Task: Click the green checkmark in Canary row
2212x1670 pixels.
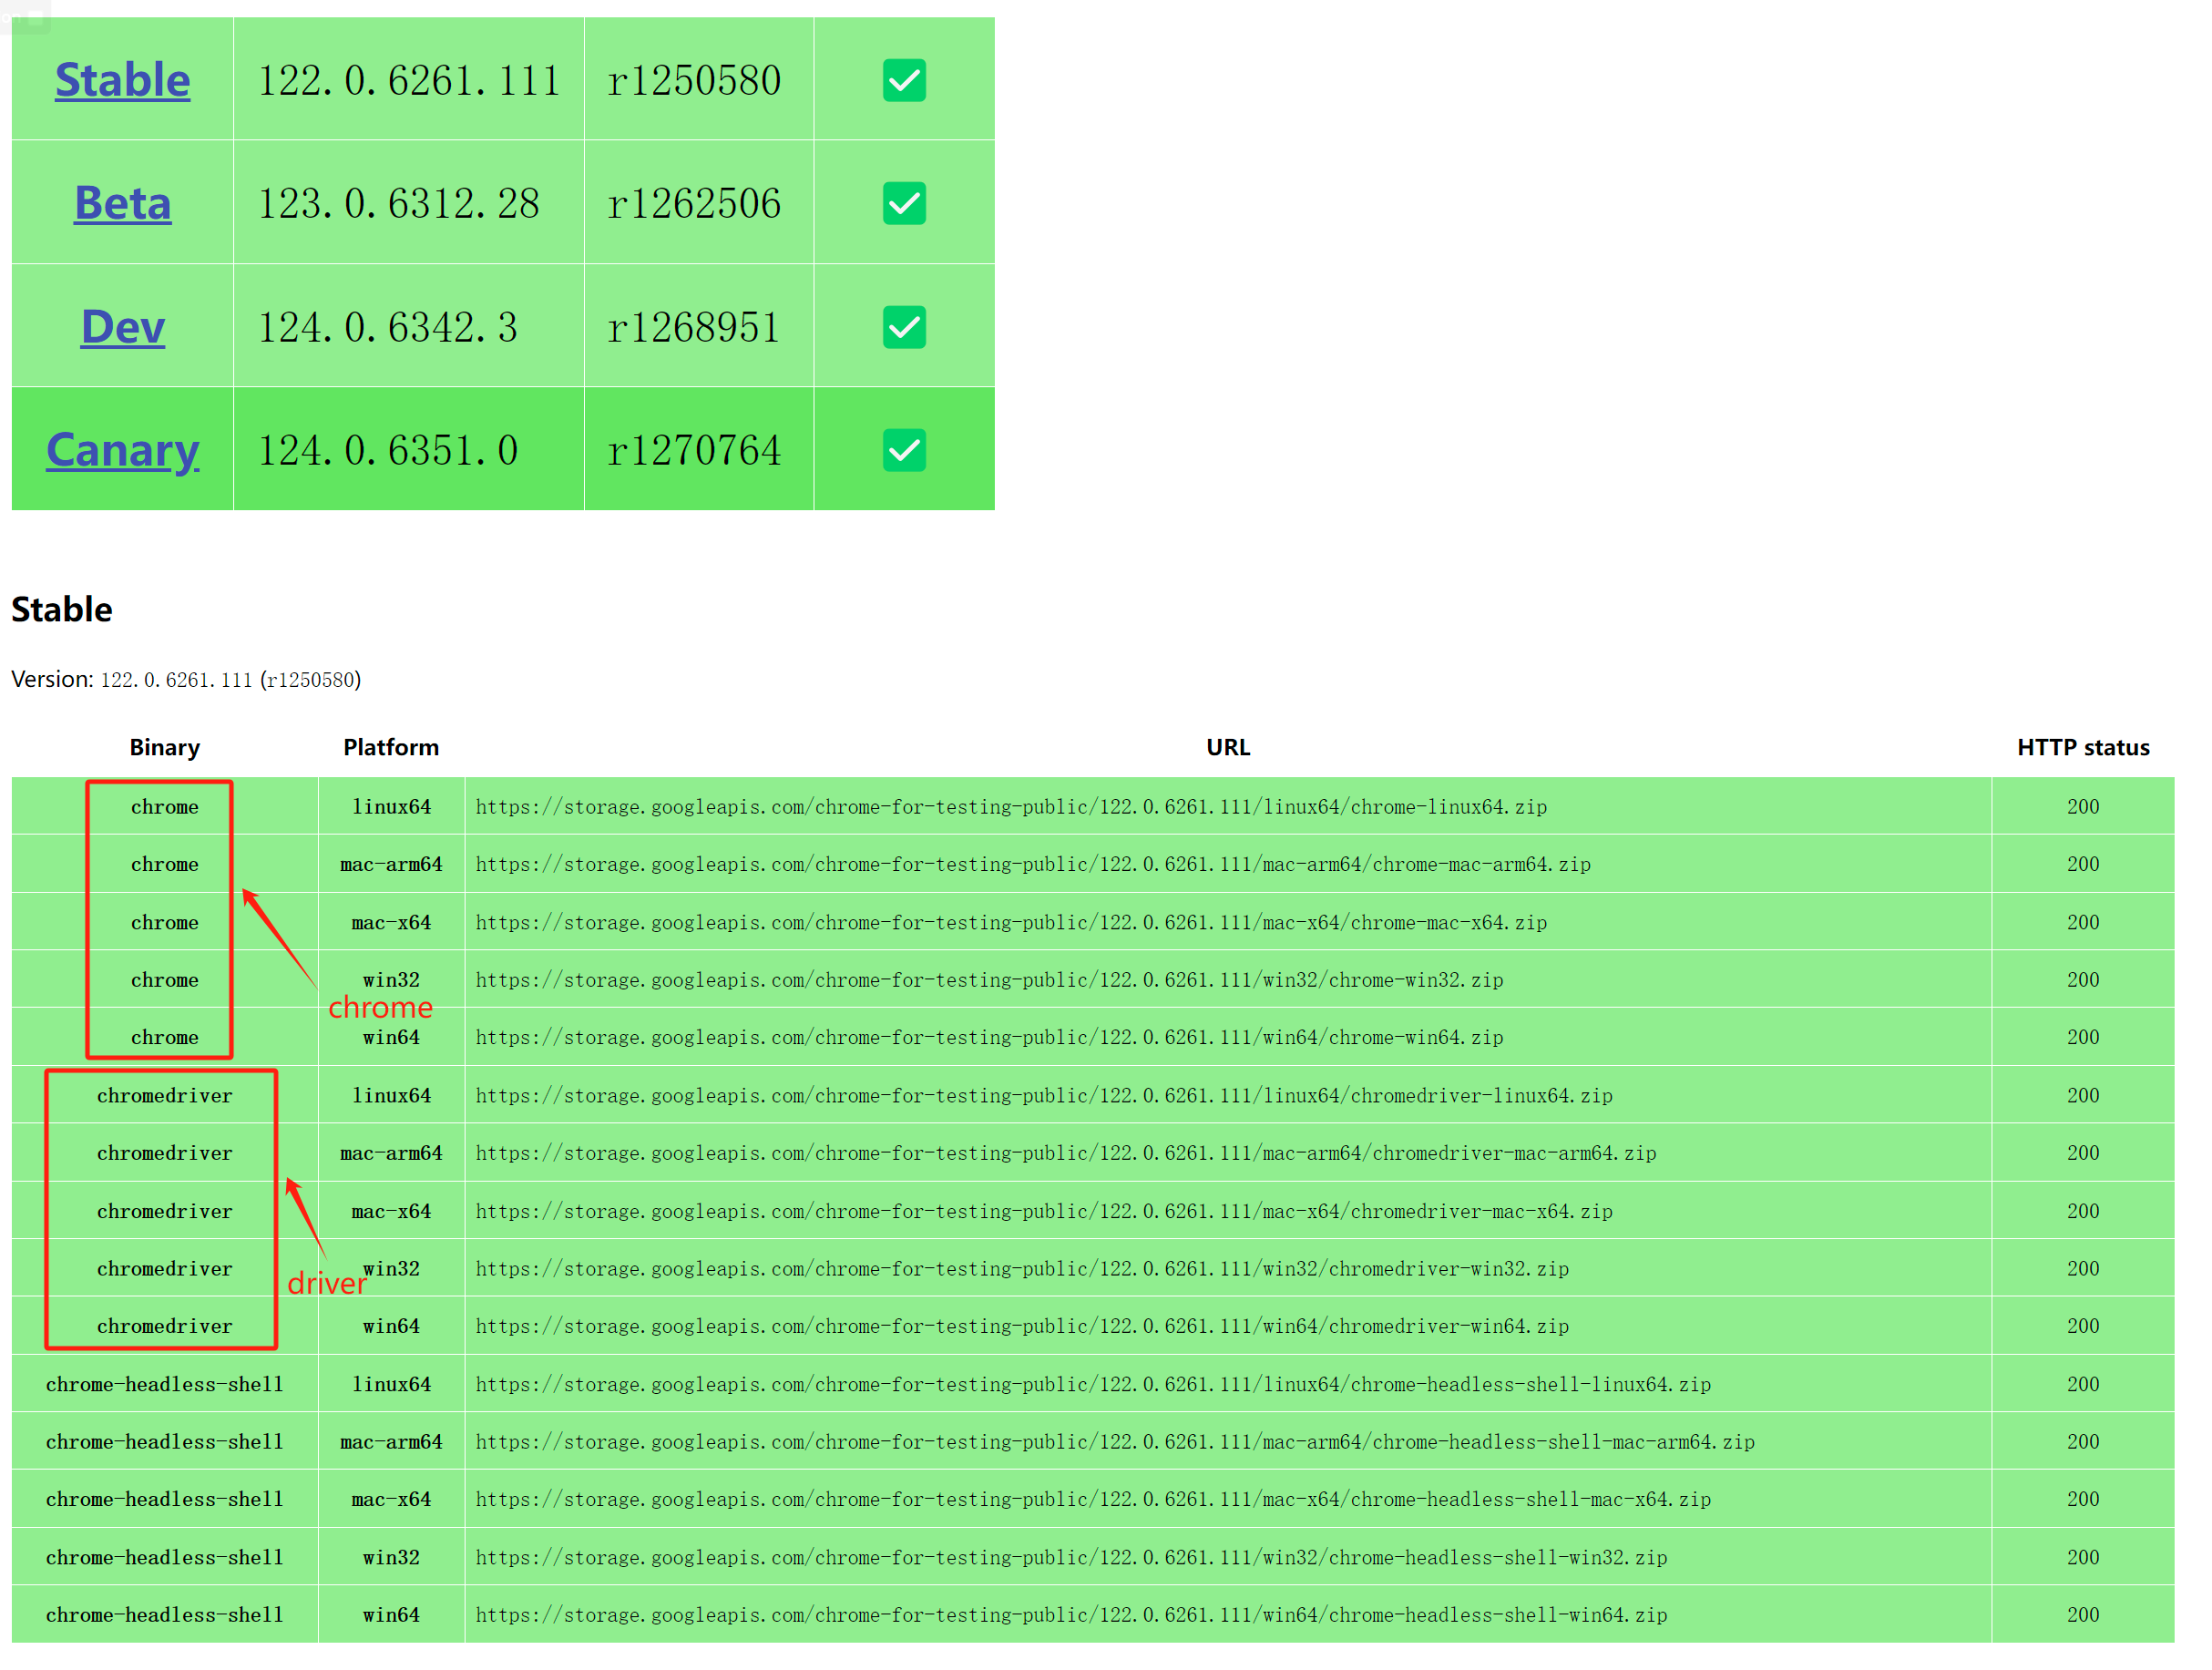Action: coord(904,450)
